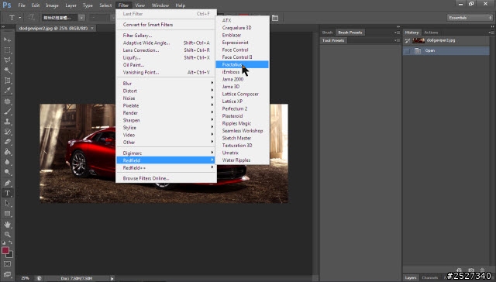Open History panel flyout menu

pos(491,33)
